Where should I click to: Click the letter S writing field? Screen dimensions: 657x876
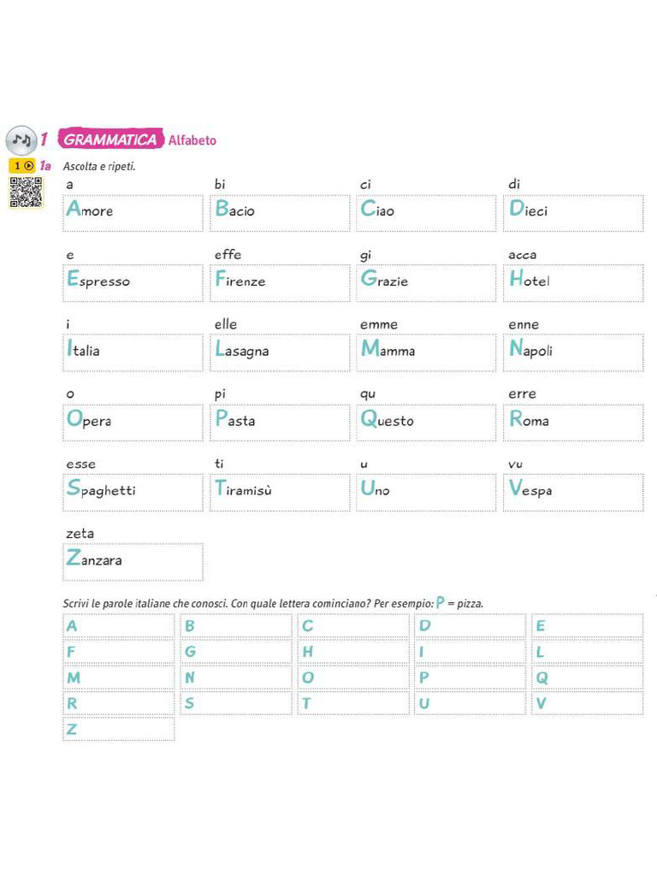236,703
